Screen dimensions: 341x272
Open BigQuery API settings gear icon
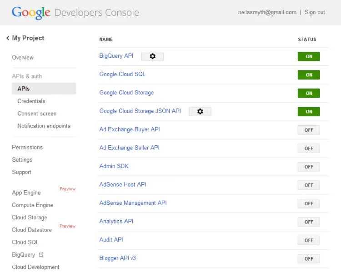coord(152,56)
